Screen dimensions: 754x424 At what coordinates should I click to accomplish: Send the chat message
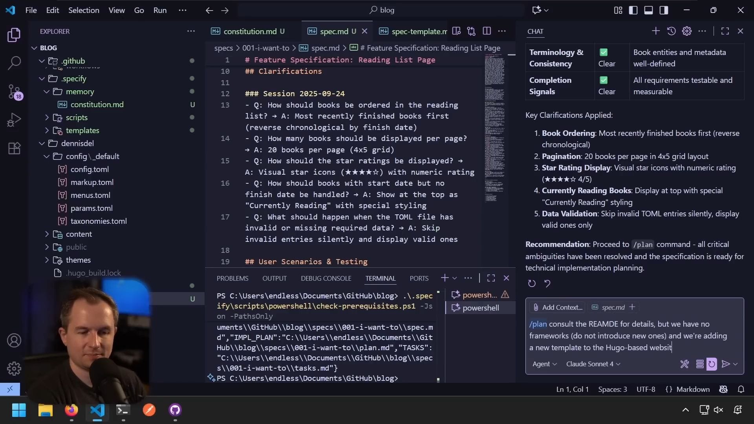(x=725, y=364)
